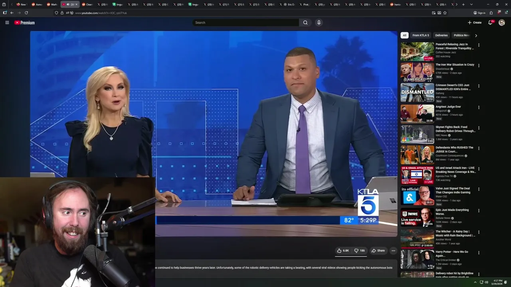Like the video with thumbs up
The image size is (511, 287).
[343, 251]
